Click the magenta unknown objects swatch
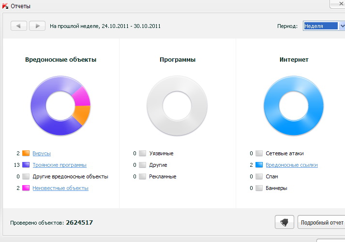The width and height of the screenshot is (345, 242). coord(26,188)
